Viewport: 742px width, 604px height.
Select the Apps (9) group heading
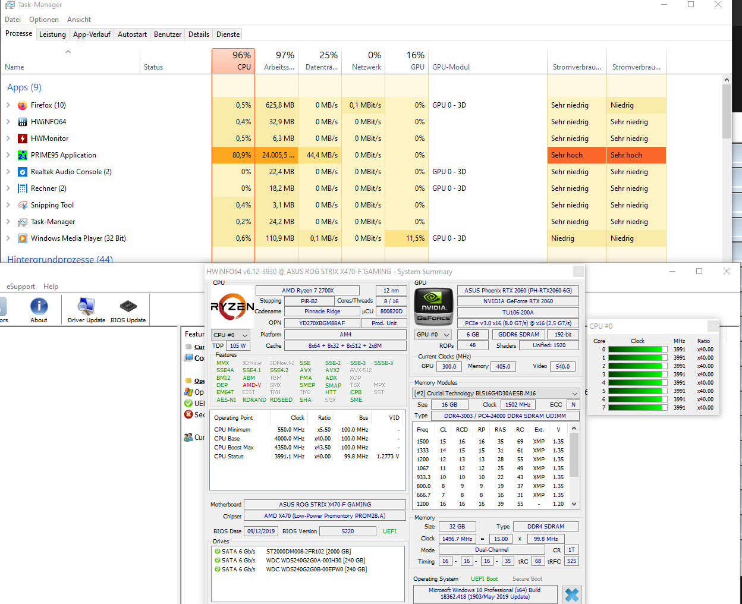click(x=24, y=87)
